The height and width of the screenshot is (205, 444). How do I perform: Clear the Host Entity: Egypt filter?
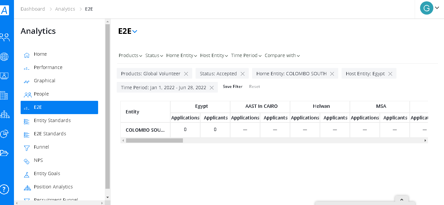(390, 74)
